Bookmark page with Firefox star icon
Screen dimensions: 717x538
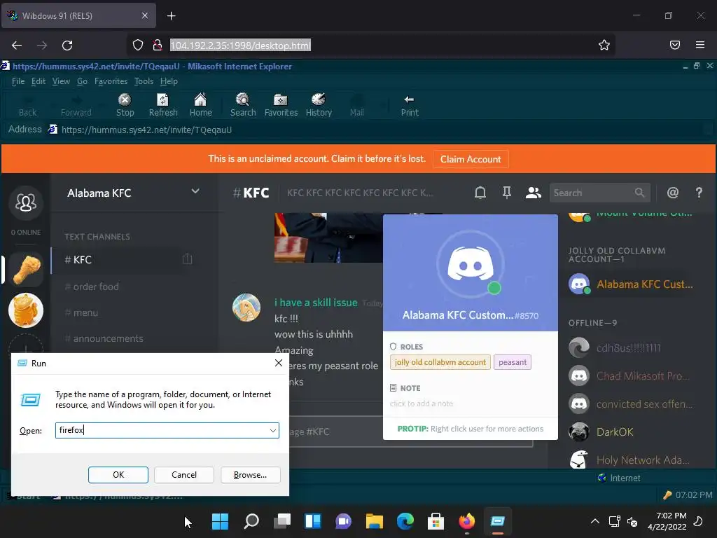point(604,45)
